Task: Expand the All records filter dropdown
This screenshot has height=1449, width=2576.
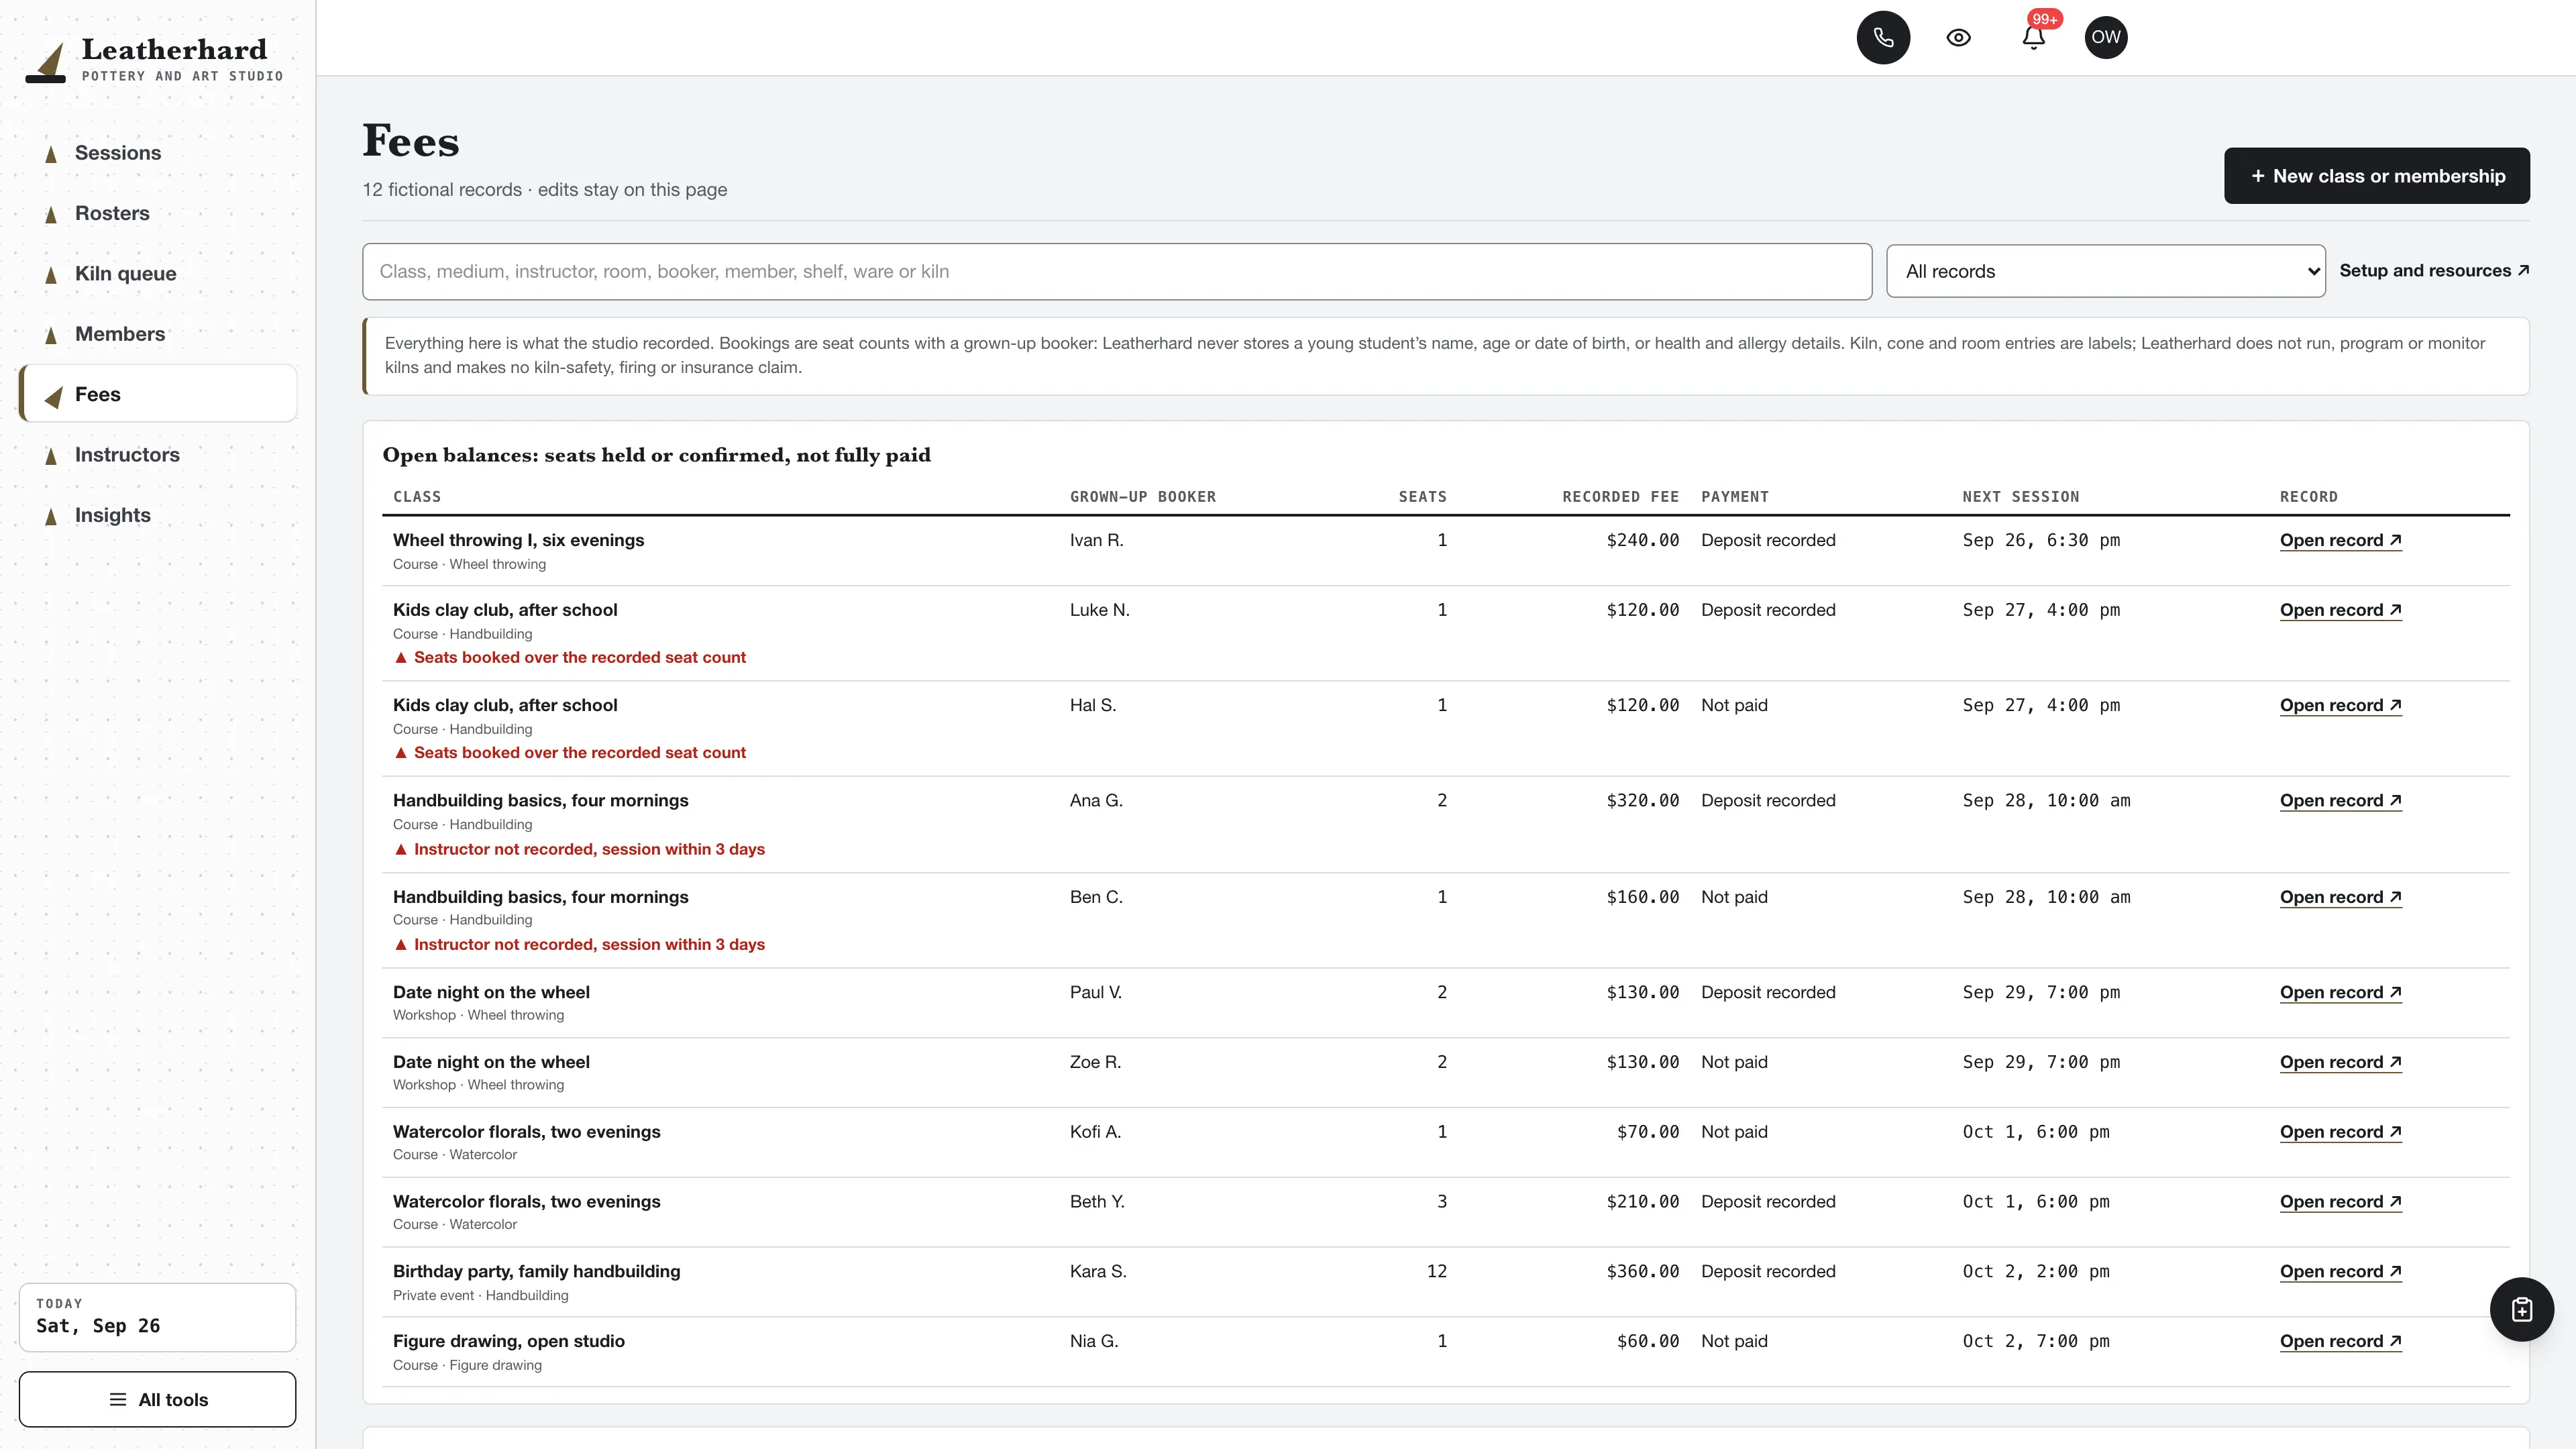Action: [x=2105, y=271]
